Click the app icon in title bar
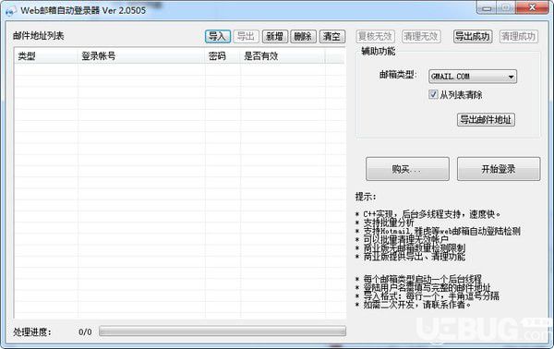 (x=10, y=11)
